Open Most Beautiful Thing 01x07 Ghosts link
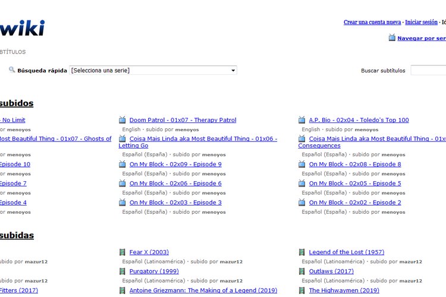This screenshot has width=446, height=297. click(x=56, y=138)
